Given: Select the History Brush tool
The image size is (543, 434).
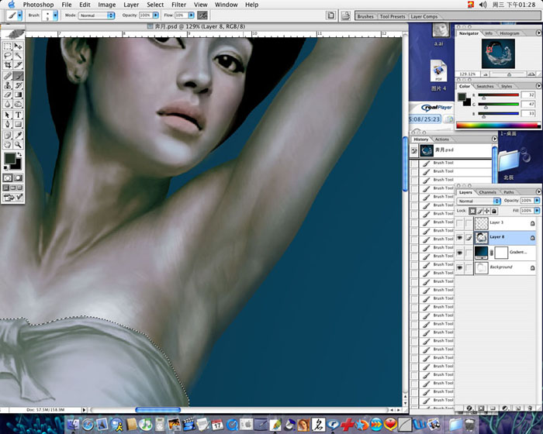Looking at the screenshot, I should click(x=18, y=85).
